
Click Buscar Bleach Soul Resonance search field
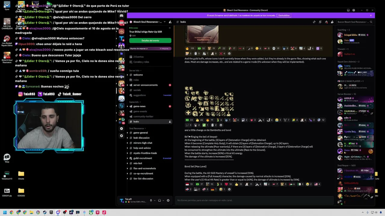pos(355,22)
